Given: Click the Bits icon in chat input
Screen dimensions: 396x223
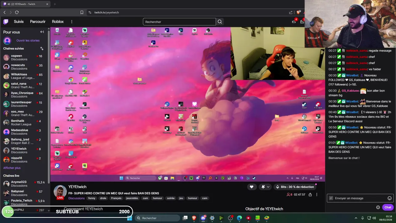Looking at the screenshot, I should coord(331,198).
